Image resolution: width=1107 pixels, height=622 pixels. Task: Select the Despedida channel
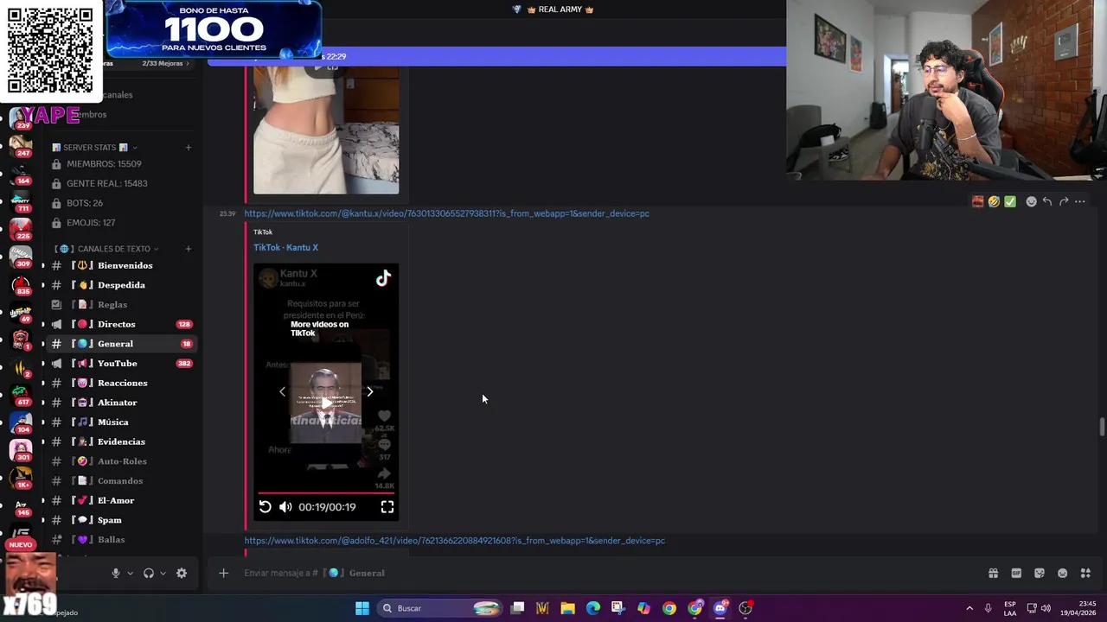click(x=119, y=285)
